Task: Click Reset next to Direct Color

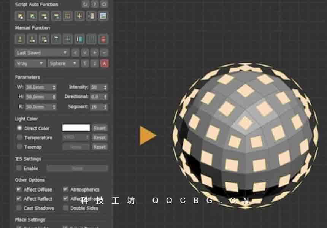Action: 100,128
